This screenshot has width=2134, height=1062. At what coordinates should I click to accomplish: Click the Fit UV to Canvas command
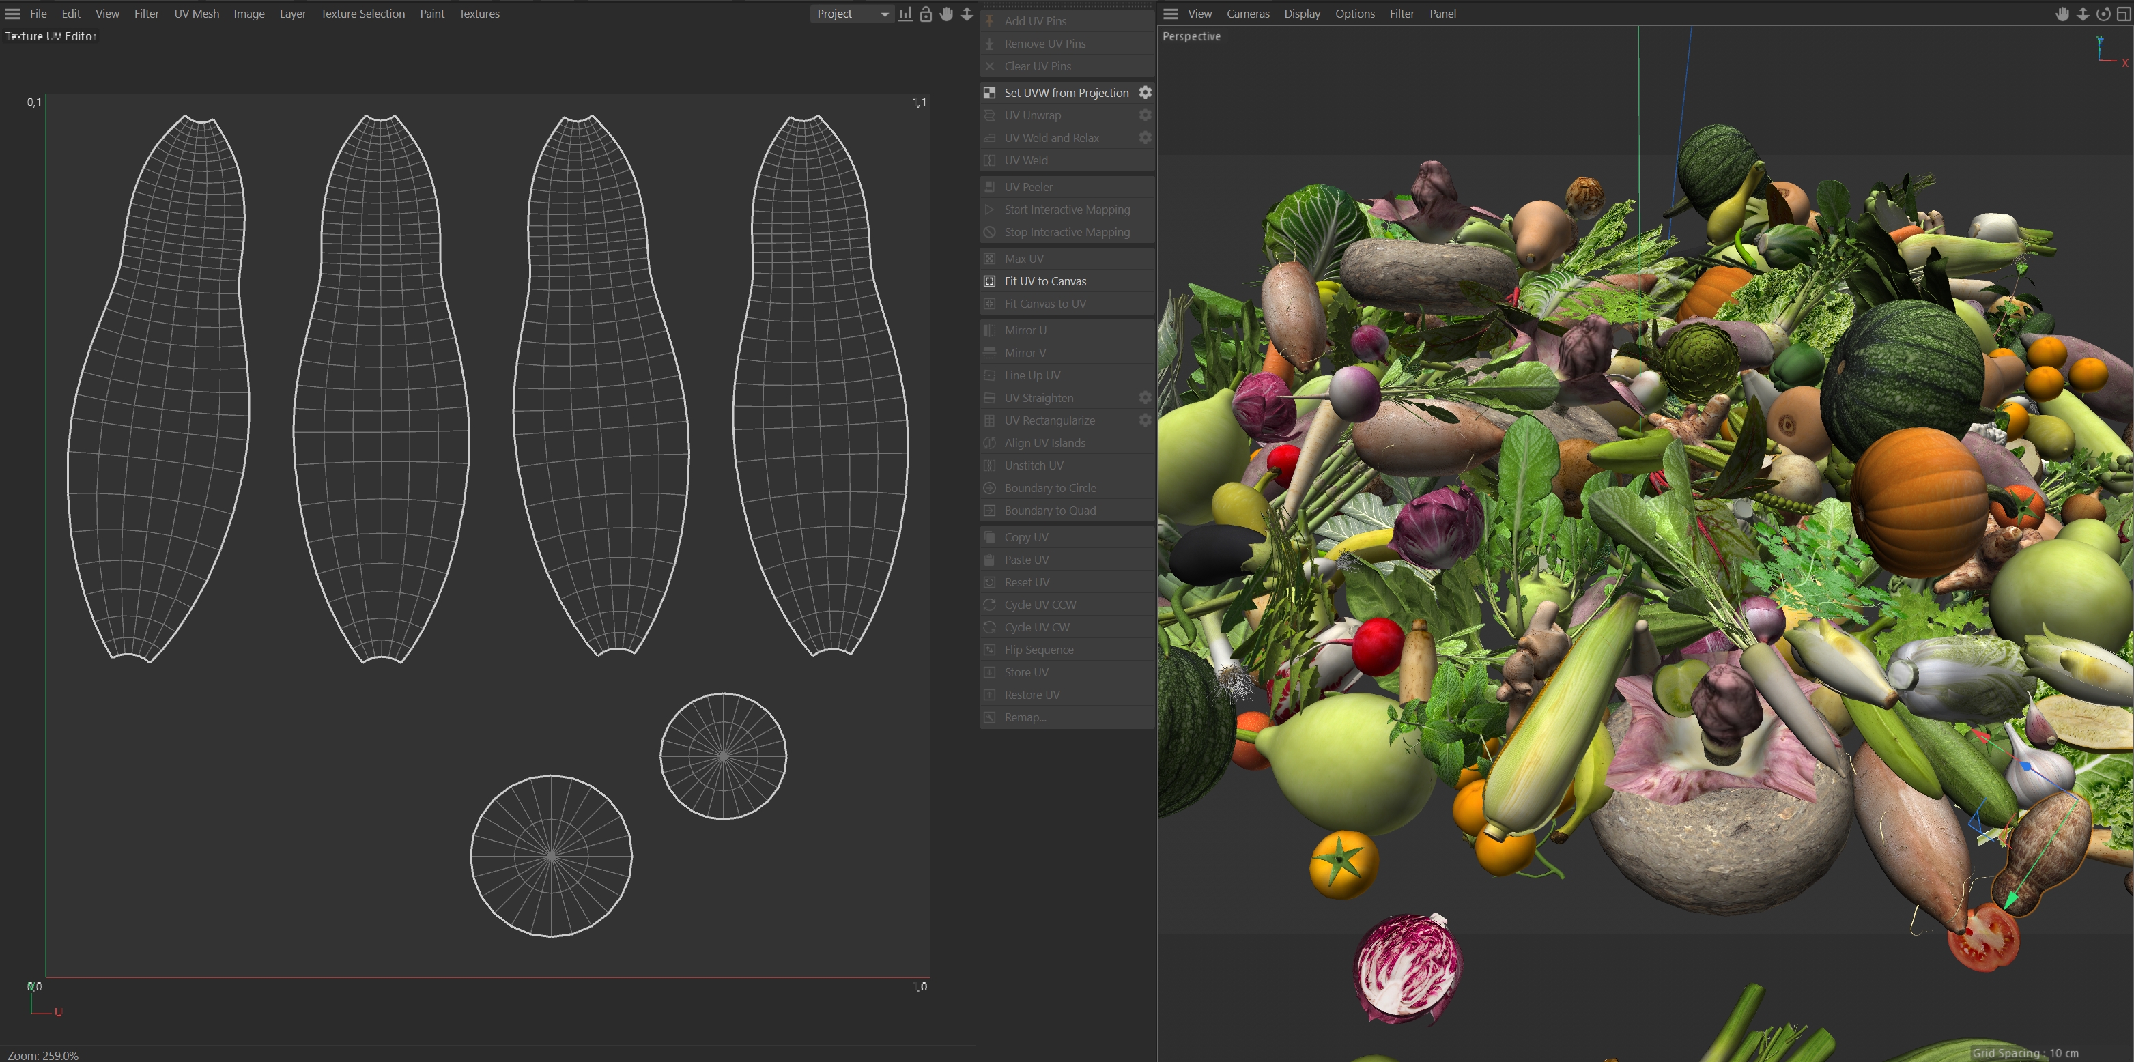coord(1044,282)
